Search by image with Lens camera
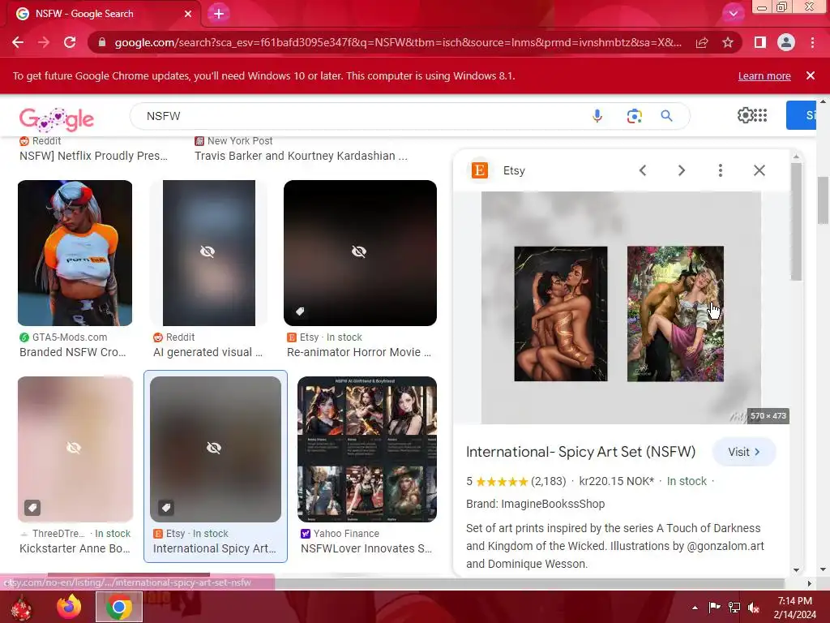The width and height of the screenshot is (830, 623). click(634, 116)
